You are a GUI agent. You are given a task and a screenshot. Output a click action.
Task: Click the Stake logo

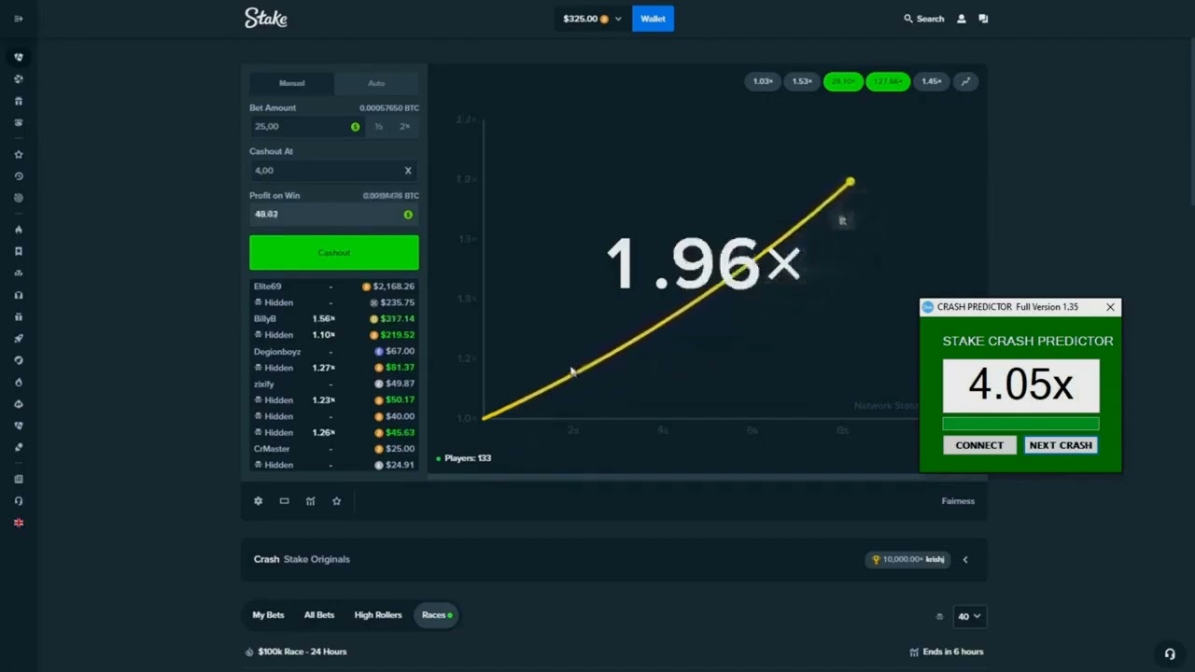click(x=266, y=18)
